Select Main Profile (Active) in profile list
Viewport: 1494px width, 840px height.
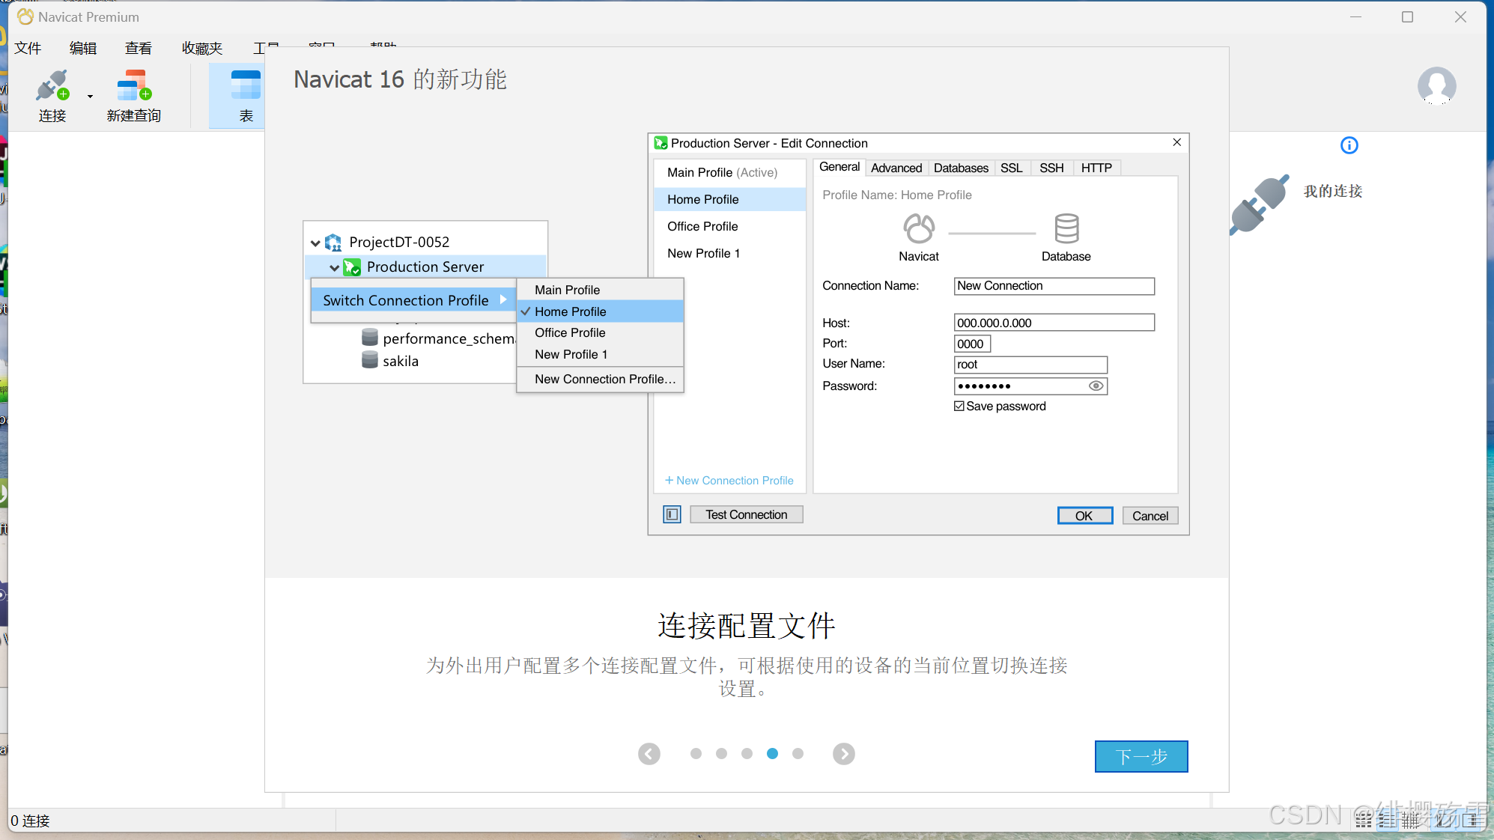click(729, 172)
